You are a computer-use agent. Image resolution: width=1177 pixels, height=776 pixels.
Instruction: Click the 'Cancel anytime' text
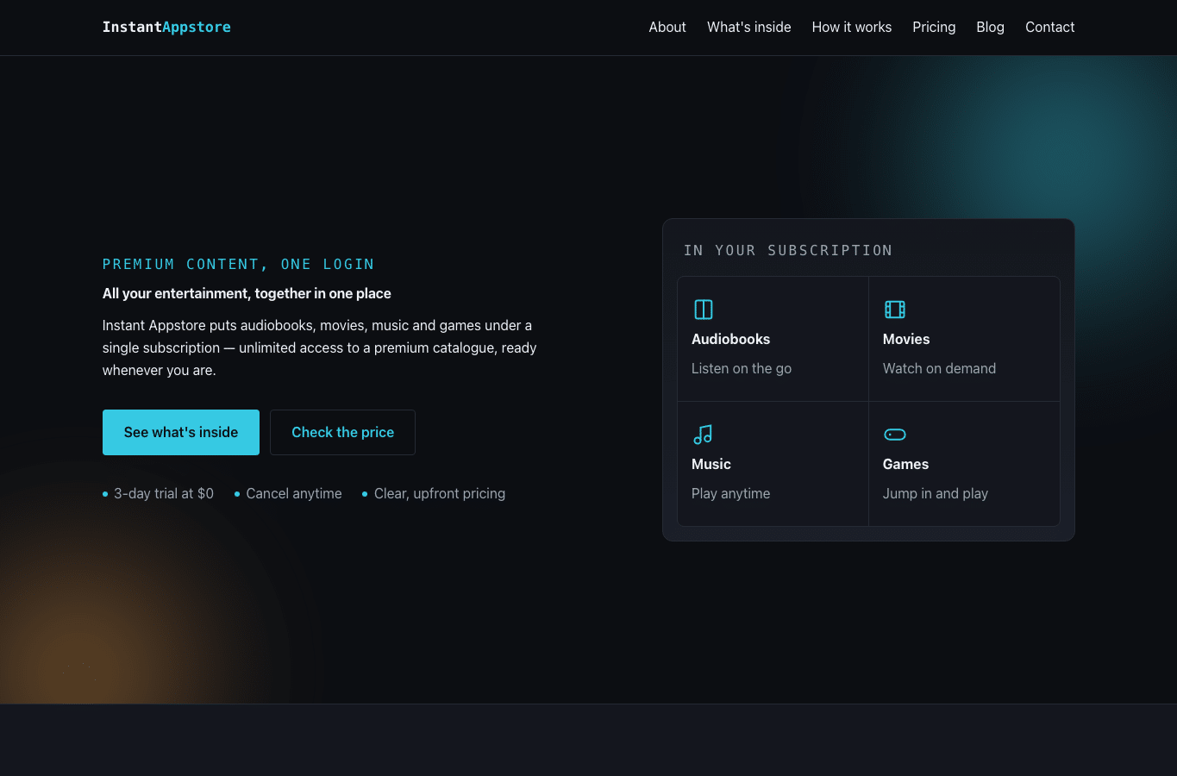click(x=294, y=493)
